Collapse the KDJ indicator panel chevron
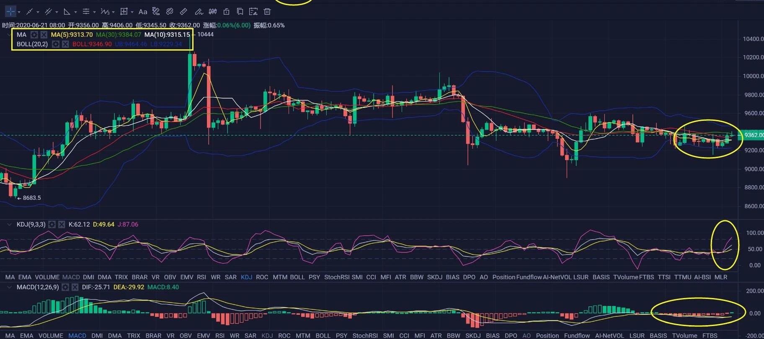Viewport: 764px width, 339px height. pos(9,224)
